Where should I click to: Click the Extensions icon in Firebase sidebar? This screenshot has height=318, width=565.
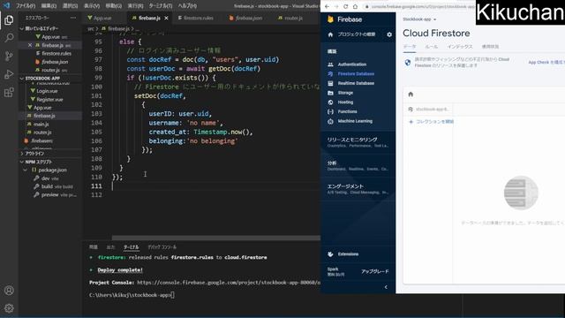point(330,254)
